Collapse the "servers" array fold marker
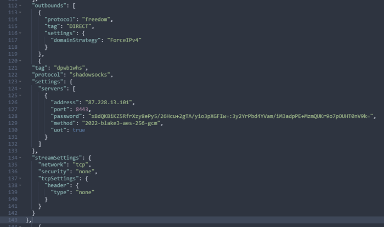The image size is (384, 227). [21, 89]
